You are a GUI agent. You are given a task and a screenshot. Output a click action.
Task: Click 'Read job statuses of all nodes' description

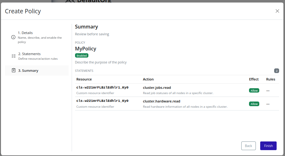[178, 93]
